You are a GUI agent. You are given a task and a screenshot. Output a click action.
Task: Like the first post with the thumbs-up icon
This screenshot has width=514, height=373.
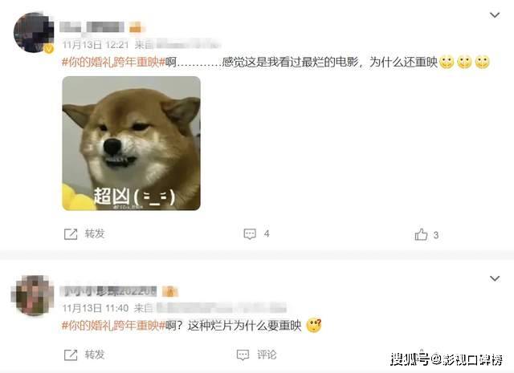pos(421,234)
